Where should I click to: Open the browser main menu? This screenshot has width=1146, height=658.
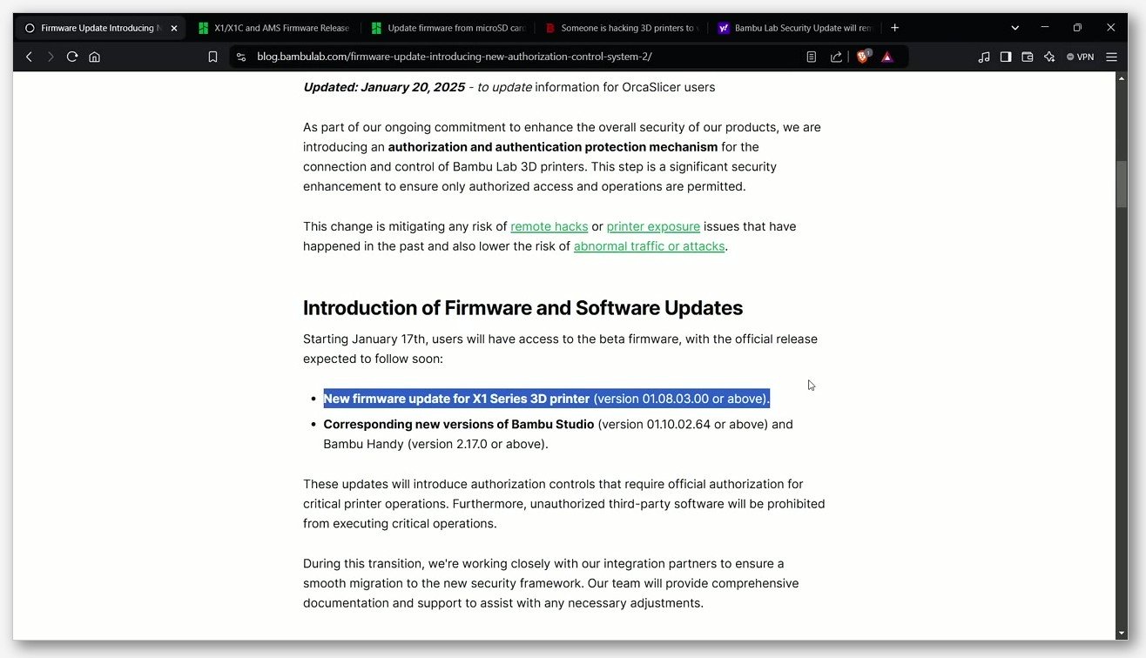point(1111,57)
